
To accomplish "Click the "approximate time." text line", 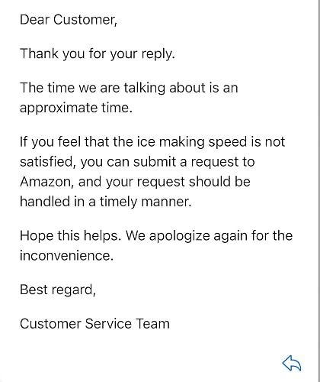I will [x=76, y=108].
